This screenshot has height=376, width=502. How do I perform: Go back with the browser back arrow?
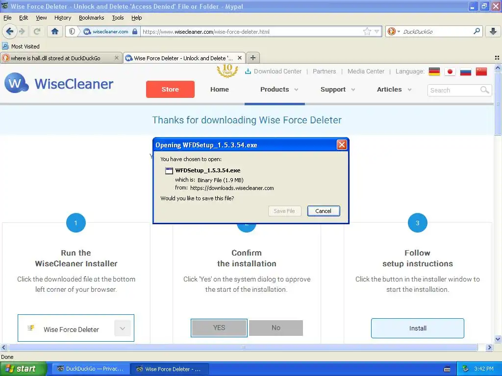10,31
